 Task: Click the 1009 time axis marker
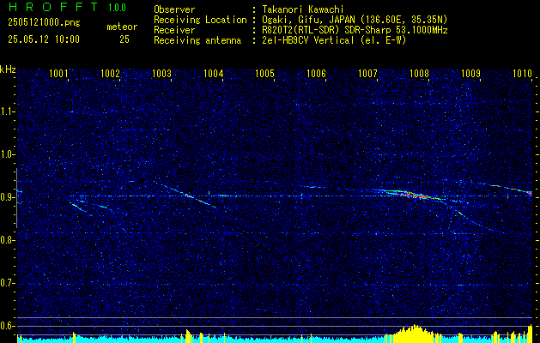[x=470, y=73]
